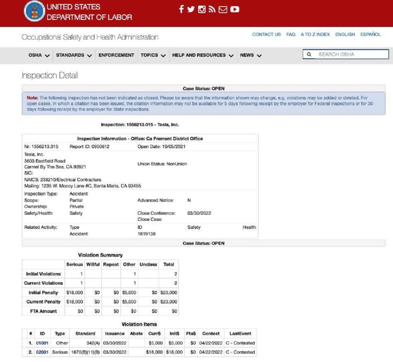Click Occupational Safety and Health Administration heading
Image resolution: width=393 pixels, height=362 pixels.
tap(90, 37)
